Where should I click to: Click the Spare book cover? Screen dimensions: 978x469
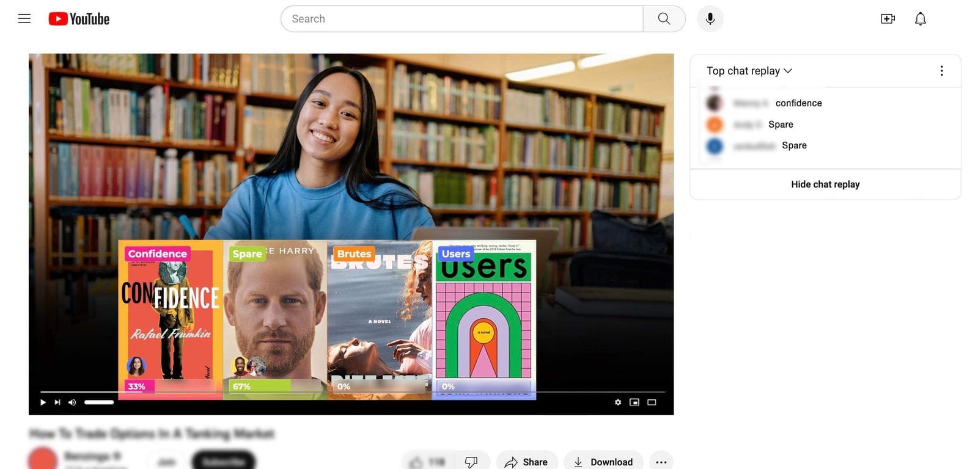pos(275,319)
